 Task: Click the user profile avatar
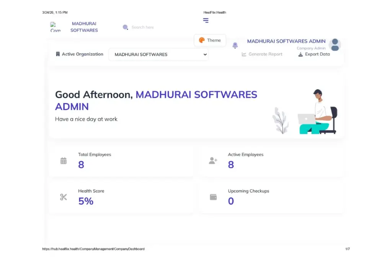click(x=335, y=45)
